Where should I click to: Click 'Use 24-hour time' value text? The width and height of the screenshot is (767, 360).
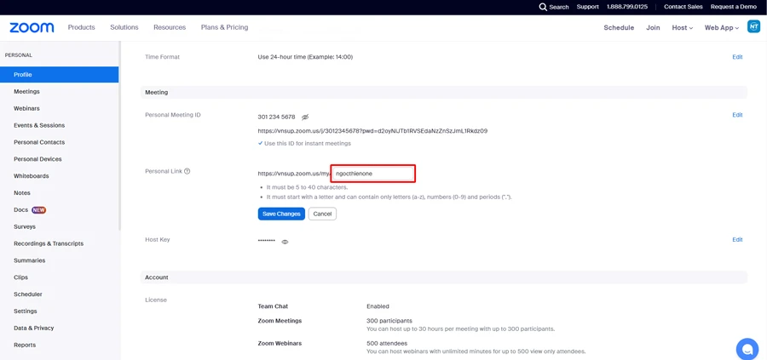305,57
